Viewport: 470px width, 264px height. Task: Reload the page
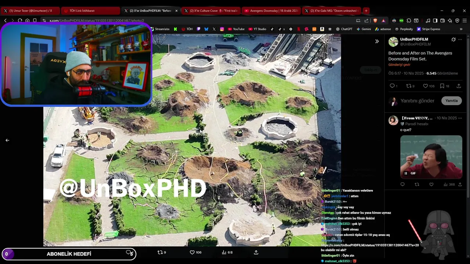pos(20,21)
